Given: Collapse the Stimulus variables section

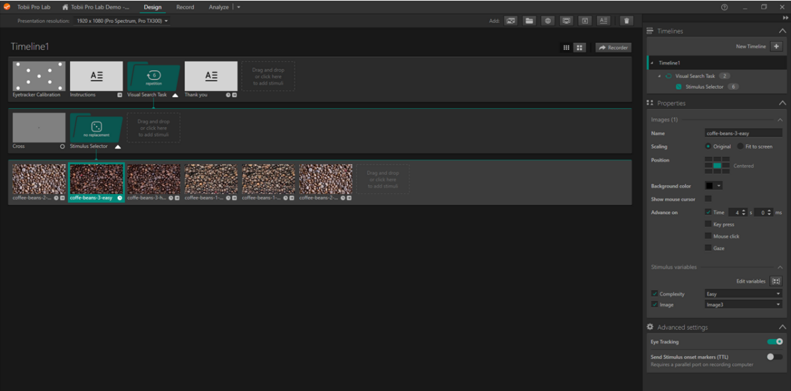Looking at the screenshot, I should pyautogui.click(x=779, y=267).
